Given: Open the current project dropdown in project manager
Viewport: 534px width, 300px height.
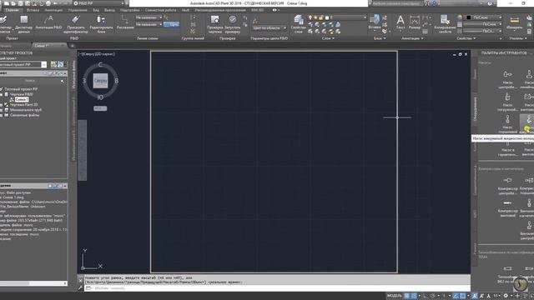Looking at the screenshot, I should (44, 65).
